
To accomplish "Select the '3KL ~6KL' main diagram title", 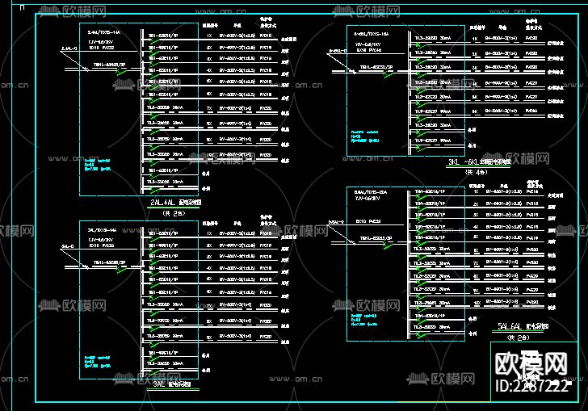I will click(x=479, y=162).
